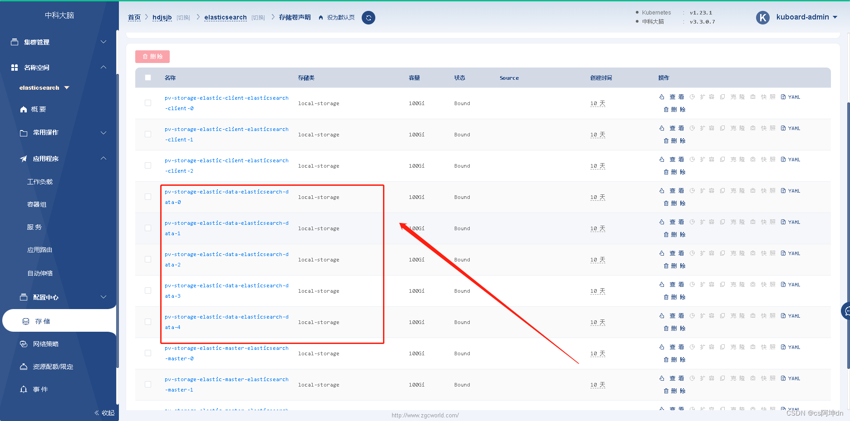Click the 首页 breadcrumb link
The height and width of the screenshot is (421, 850).
coord(134,17)
